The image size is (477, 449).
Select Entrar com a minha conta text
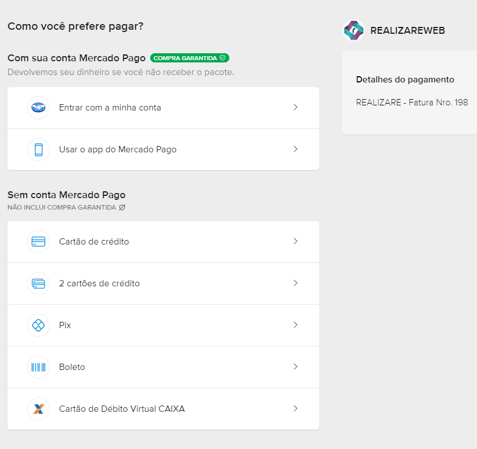pyautogui.click(x=110, y=108)
